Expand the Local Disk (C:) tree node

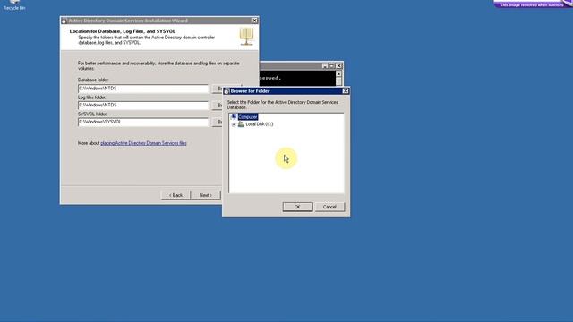[234, 124]
